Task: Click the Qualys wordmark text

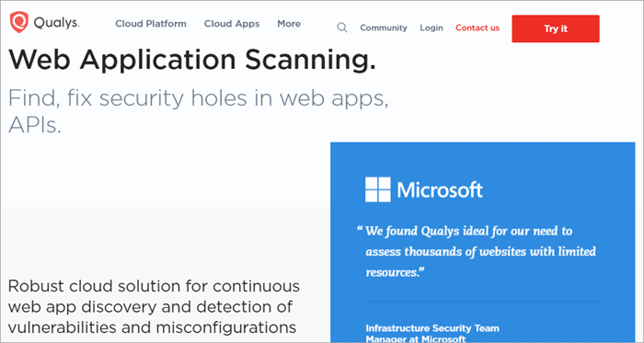Action: click(x=57, y=23)
